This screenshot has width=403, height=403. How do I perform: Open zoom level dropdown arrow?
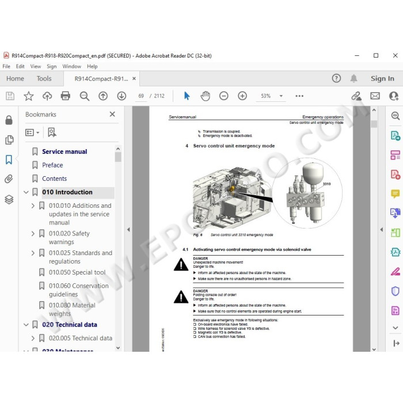point(281,96)
